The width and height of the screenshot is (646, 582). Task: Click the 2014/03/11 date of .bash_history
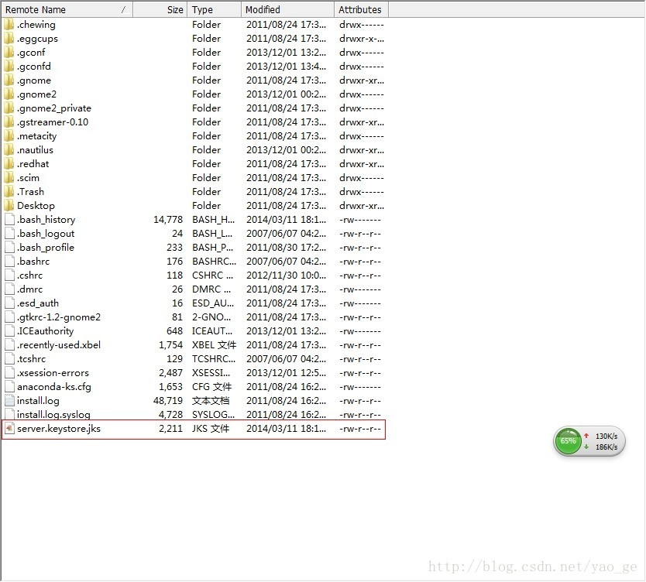(286, 220)
